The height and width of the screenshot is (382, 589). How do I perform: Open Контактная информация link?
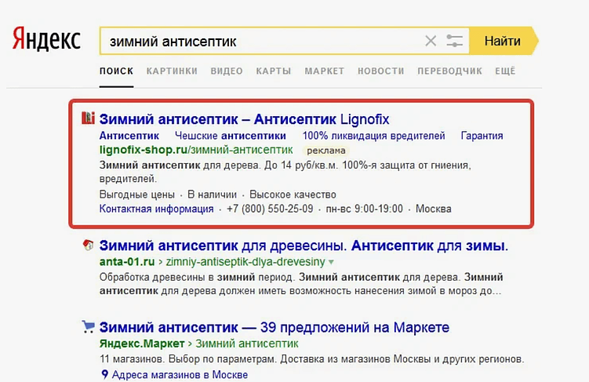point(156,209)
